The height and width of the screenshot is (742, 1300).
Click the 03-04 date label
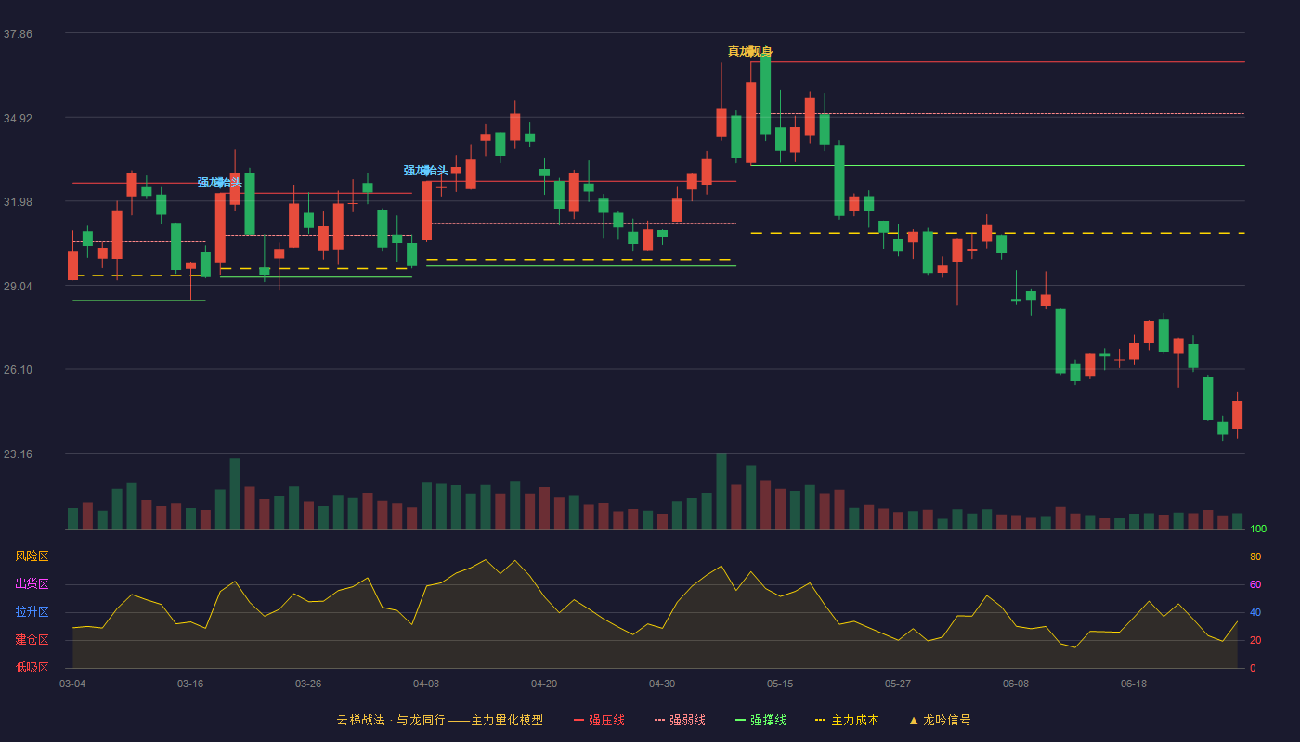click(x=72, y=684)
